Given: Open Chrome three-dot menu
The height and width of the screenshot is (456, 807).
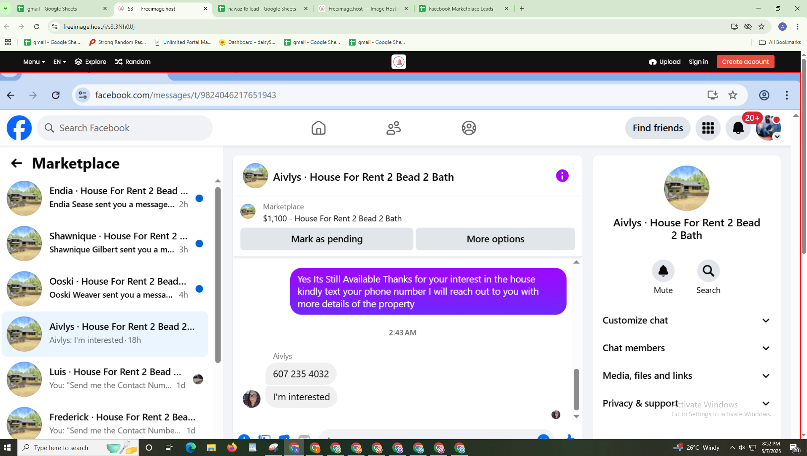Looking at the screenshot, I should pos(798,27).
